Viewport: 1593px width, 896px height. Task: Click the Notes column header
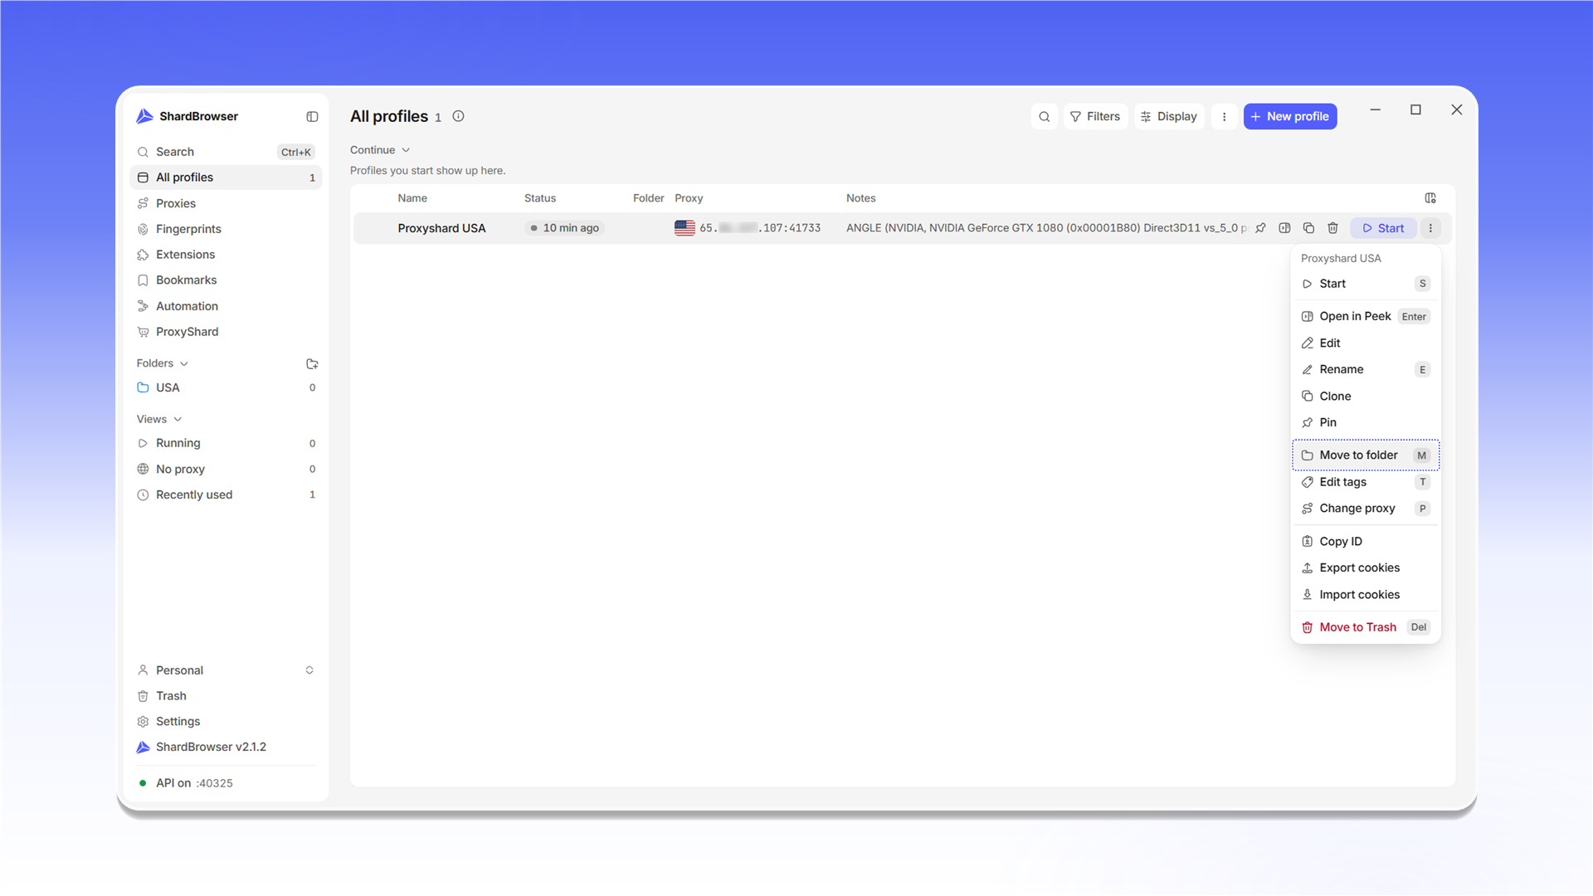[860, 198]
